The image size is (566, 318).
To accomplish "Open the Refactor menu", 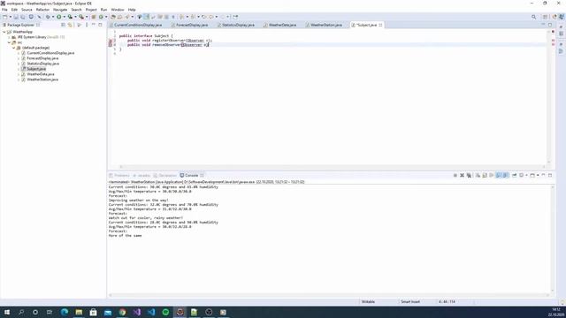I will pyautogui.click(x=42, y=10).
